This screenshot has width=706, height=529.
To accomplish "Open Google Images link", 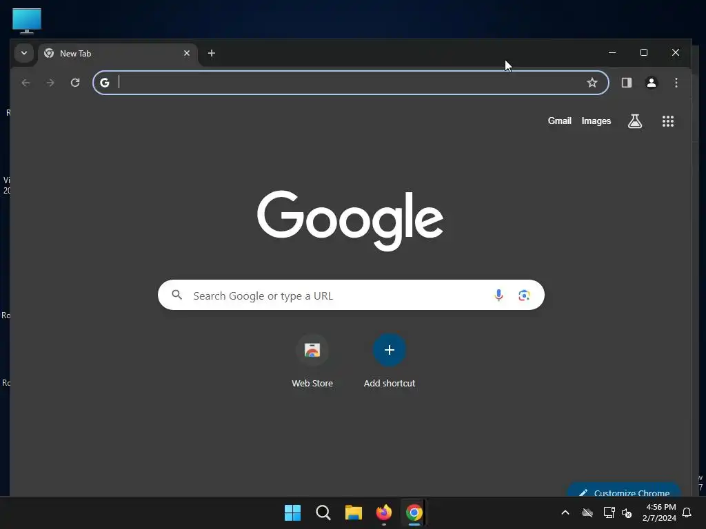I will [596, 121].
